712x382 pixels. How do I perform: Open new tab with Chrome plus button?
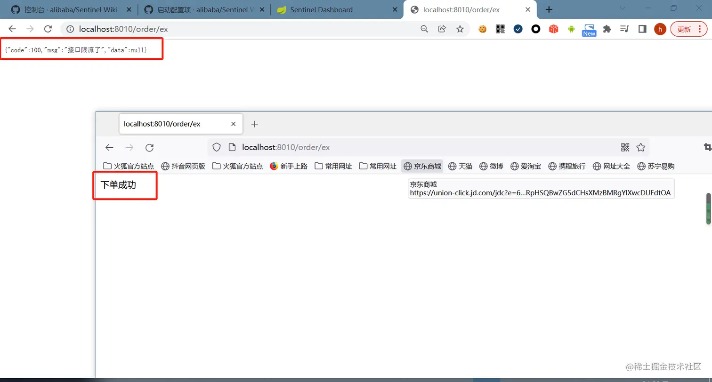[x=549, y=9]
